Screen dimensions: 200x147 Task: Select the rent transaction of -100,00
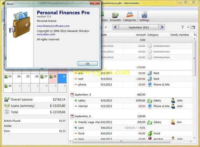(133, 79)
